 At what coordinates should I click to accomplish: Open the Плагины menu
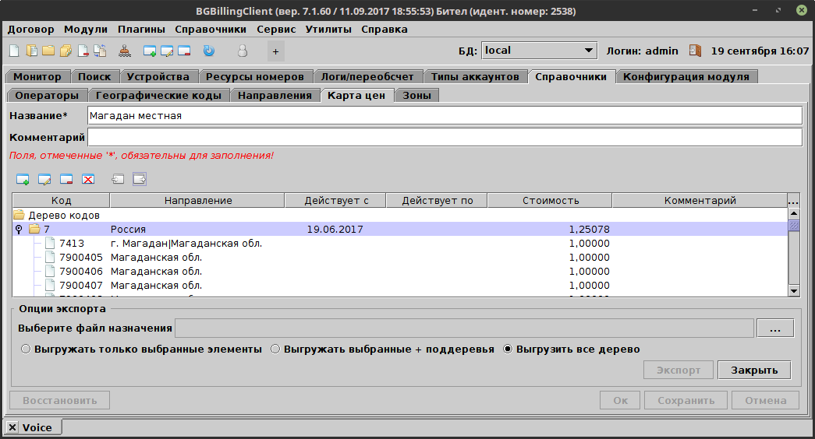coord(141,30)
